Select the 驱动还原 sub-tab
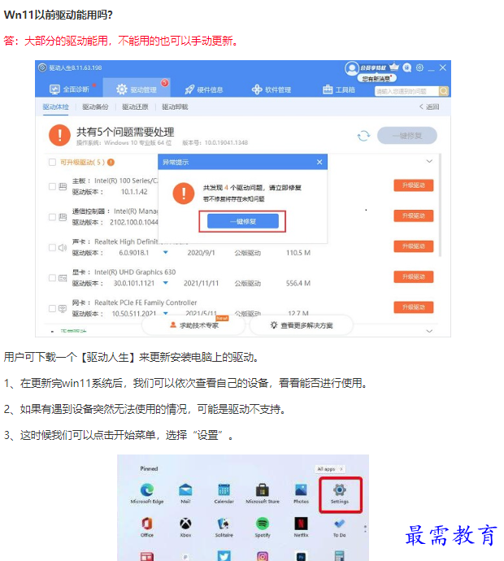 [x=135, y=107]
